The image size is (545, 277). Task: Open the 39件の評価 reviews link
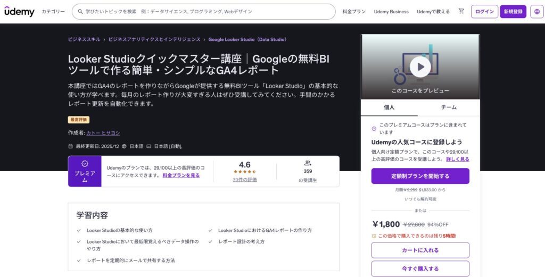[x=244, y=180]
